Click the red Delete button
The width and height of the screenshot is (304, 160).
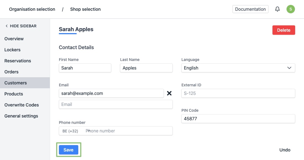284,30
